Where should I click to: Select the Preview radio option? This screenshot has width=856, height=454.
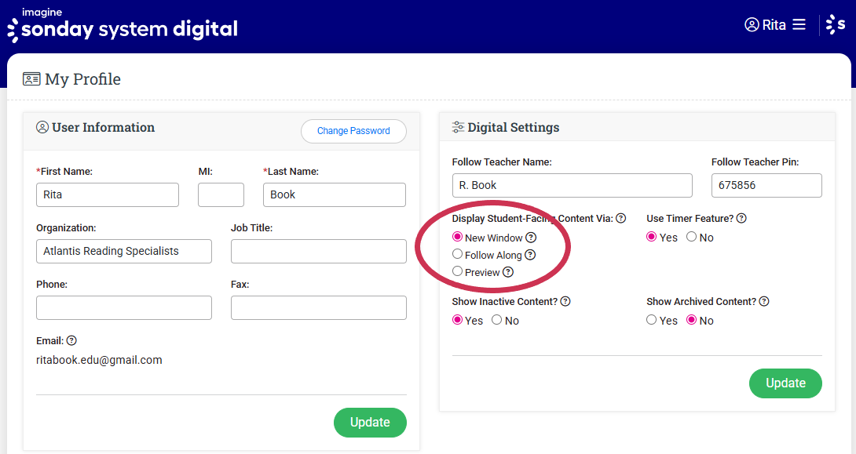tap(458, 271)
